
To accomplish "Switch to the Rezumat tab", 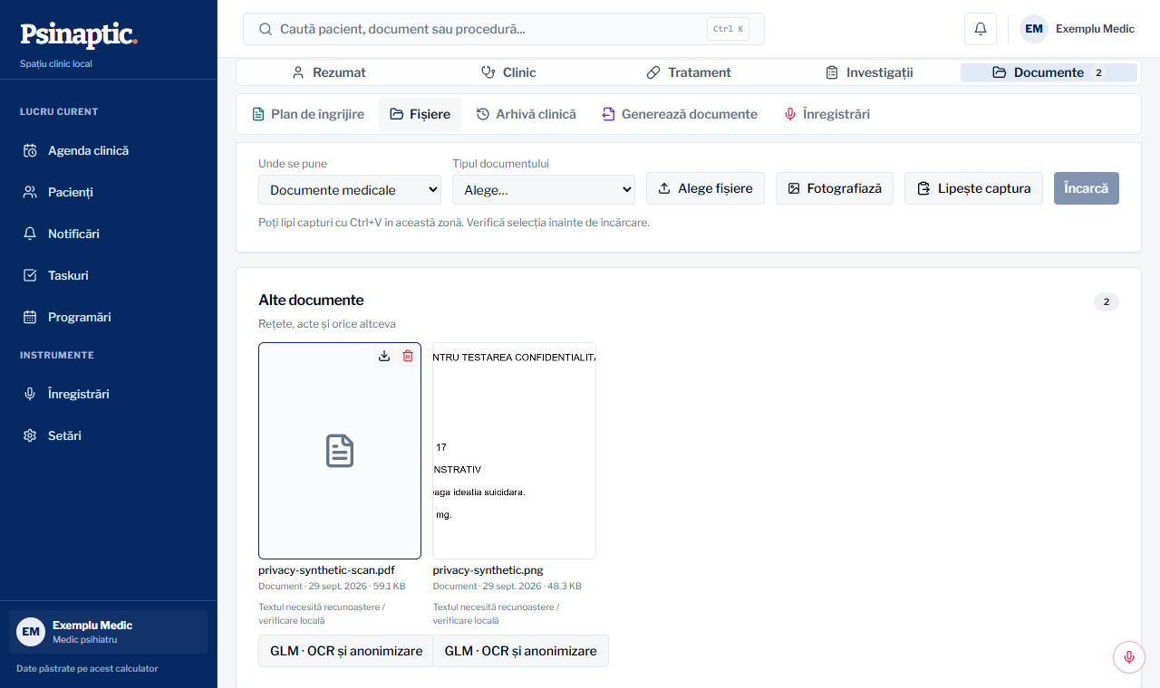I will tap(329, 72).
